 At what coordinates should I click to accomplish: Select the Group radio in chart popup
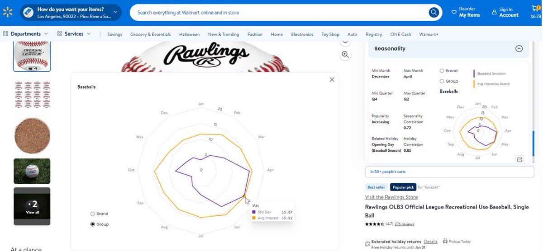93,224
